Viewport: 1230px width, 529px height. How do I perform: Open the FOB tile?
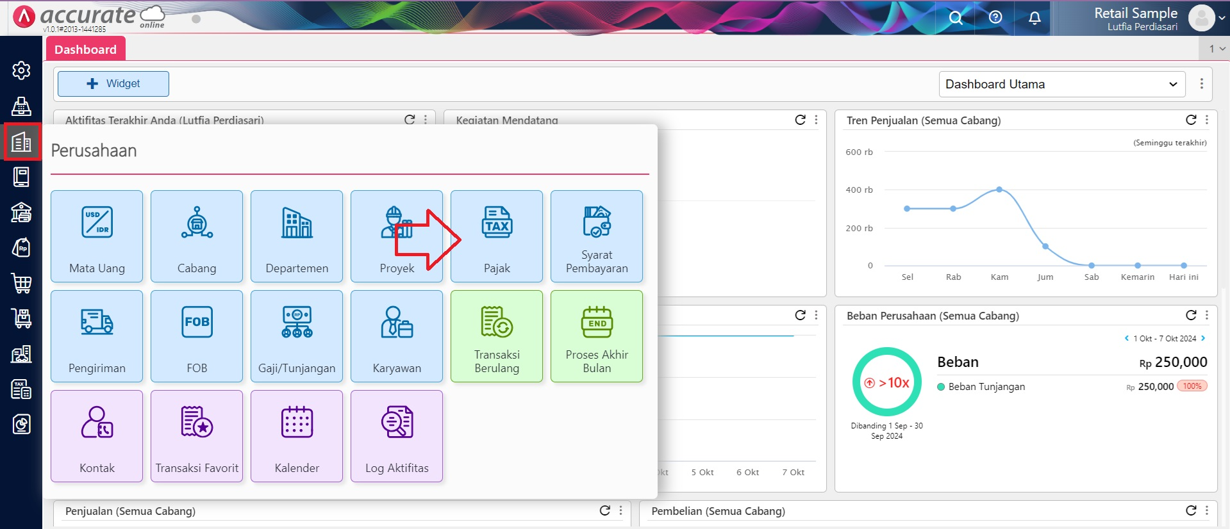click(197, 336)
